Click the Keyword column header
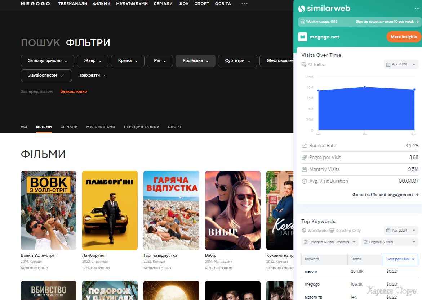The height and width of the screenshot is (300, 422). 325,259
